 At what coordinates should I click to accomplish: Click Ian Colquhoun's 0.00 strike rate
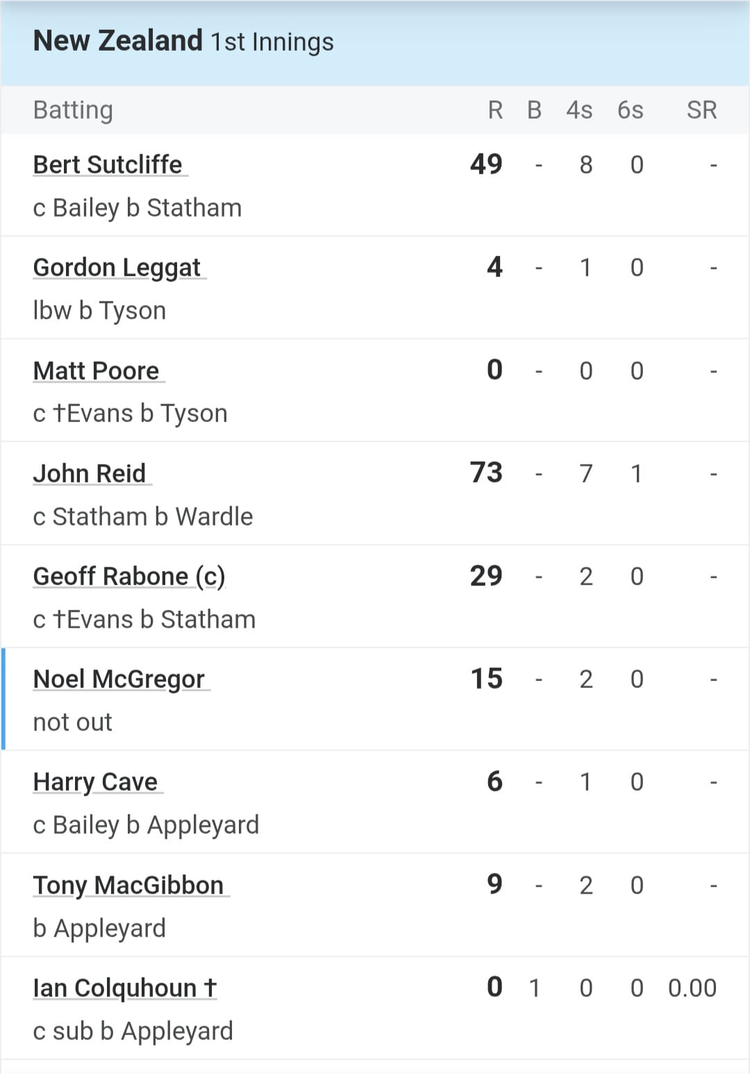pos(692,988)
